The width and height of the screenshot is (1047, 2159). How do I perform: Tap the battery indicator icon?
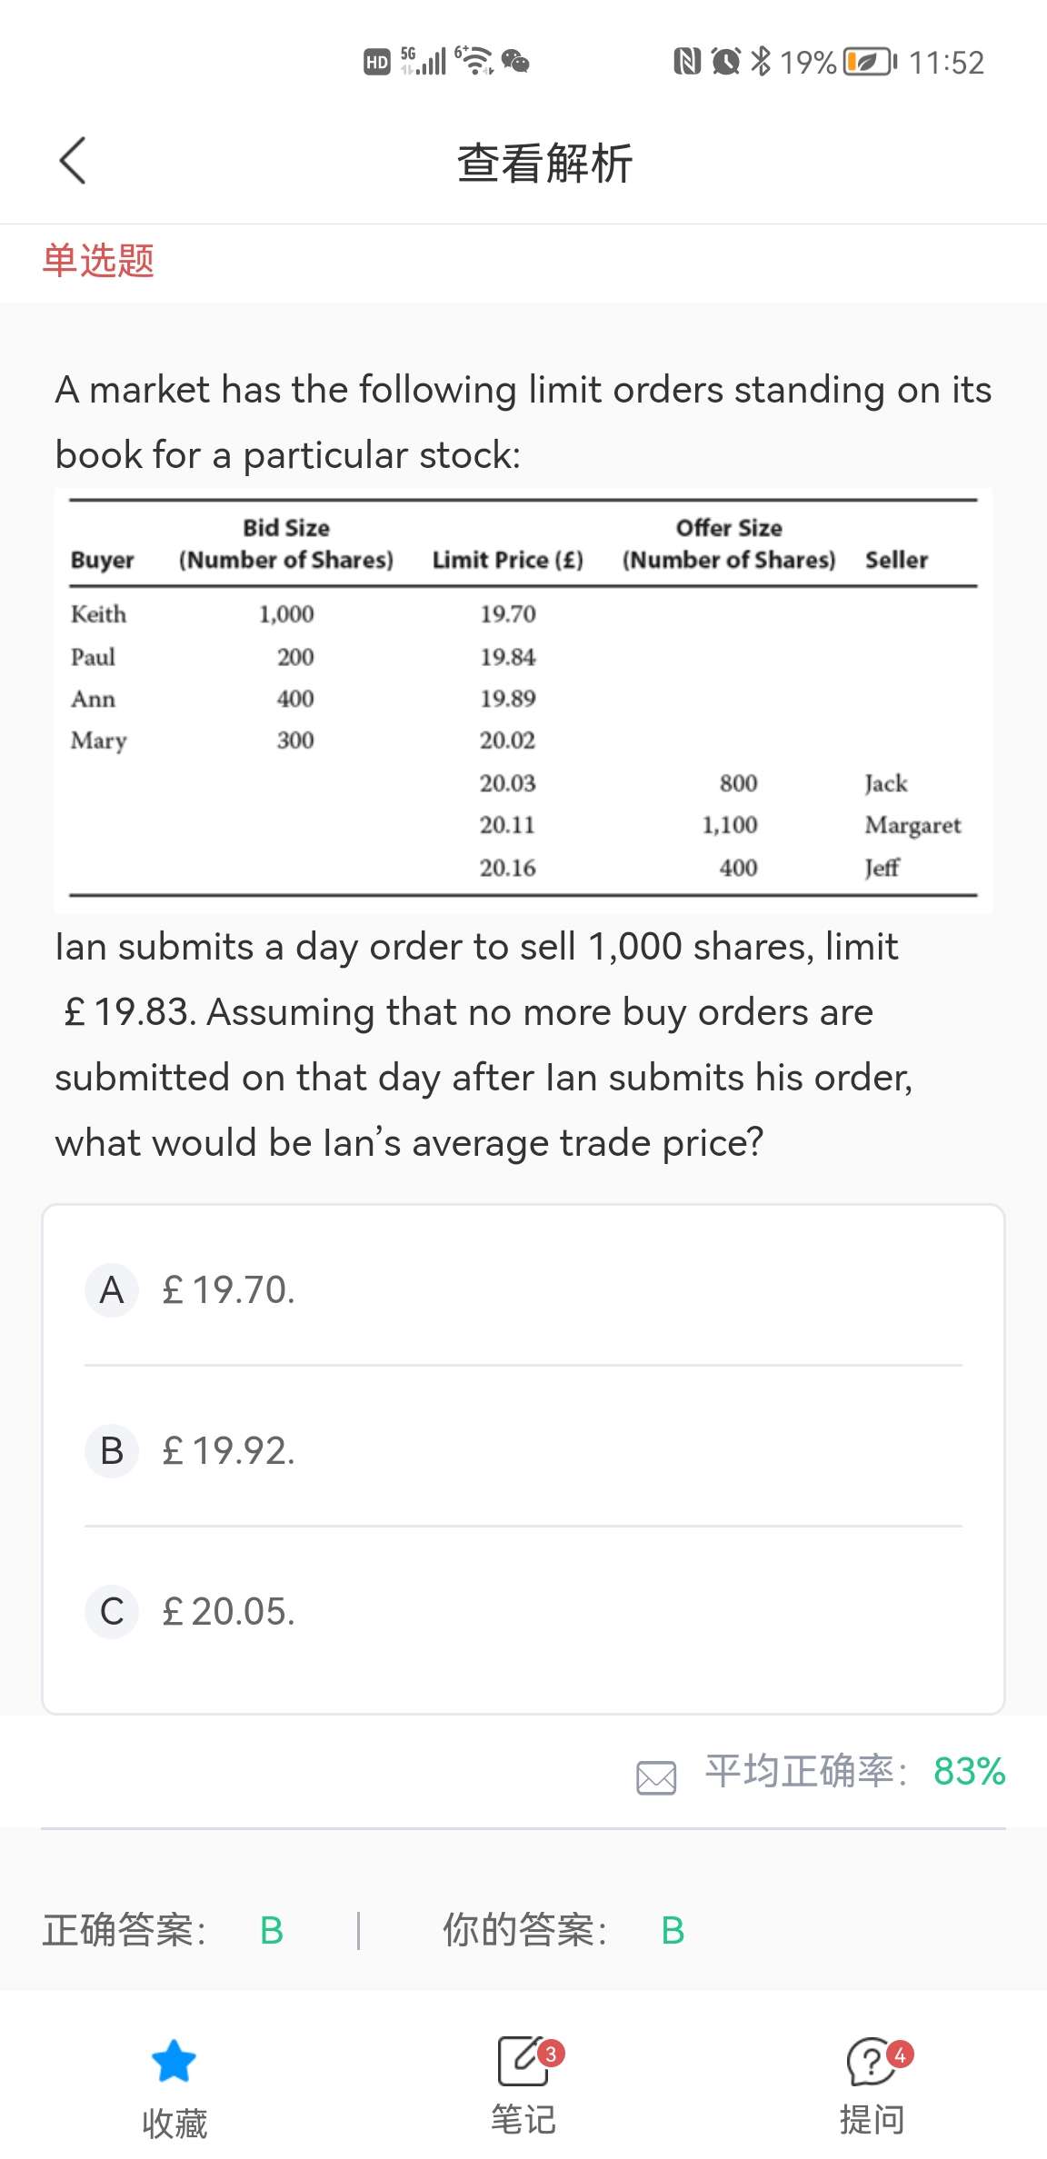[x=869, y=62]
